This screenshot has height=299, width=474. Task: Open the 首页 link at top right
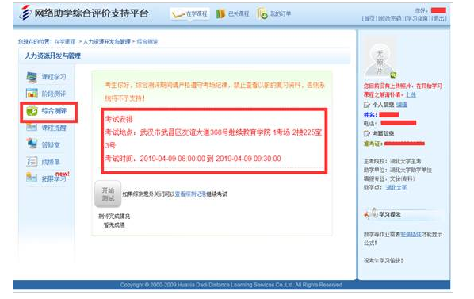[x=369, y=19]
